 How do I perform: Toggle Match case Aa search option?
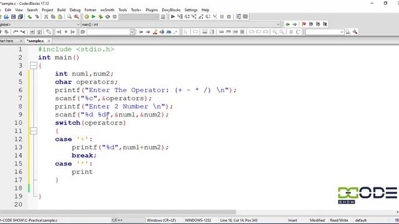point(169,32)
